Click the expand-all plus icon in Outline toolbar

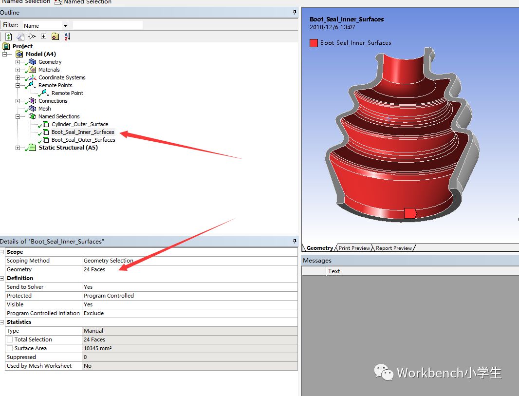(x=44, y=37)
